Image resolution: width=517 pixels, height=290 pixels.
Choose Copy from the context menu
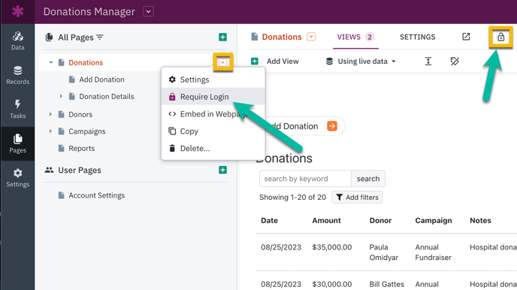point(213,131)
